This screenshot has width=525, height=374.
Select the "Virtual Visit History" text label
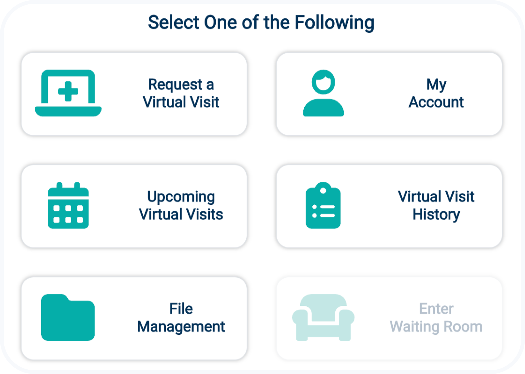coord(436,205)
